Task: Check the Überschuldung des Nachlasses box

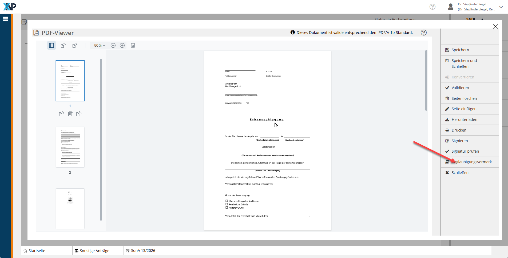Action: click(227, 201)
